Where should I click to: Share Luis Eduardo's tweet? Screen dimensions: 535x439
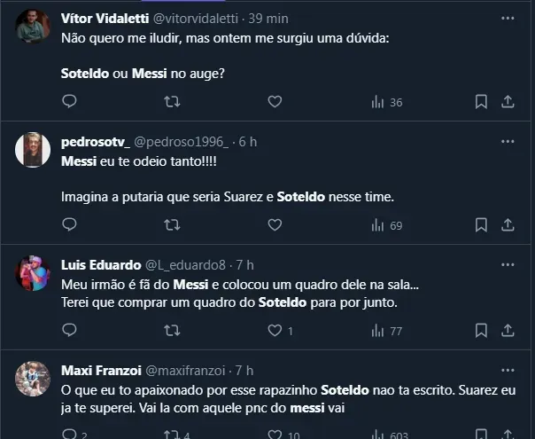click(508, 331)
